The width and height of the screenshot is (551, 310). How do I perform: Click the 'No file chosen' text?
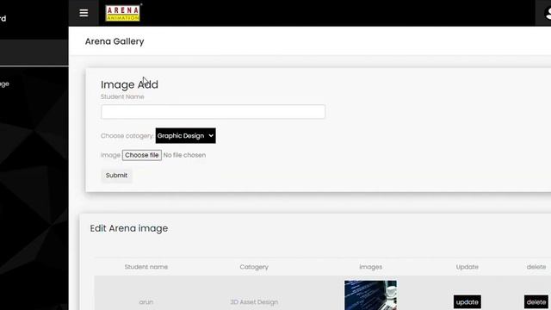[184, 155]
